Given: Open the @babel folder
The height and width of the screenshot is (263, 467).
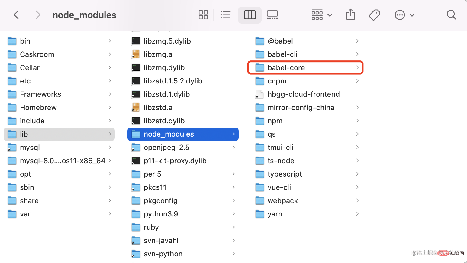Looking at the screenshot, I should (x=307, y=41).
